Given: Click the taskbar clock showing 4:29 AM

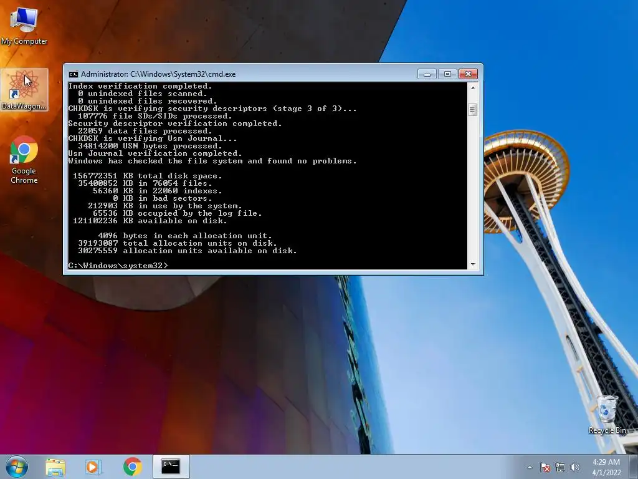Looking at the screenshot, I should click(x=606, y=467).
